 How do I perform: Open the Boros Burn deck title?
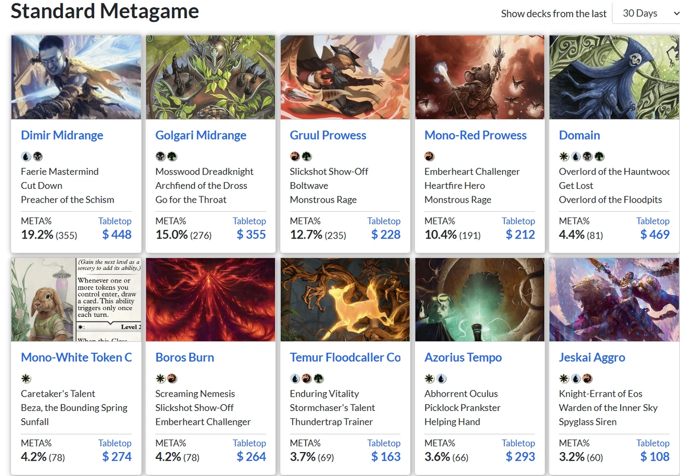pyautogui.click(x=185, y=357)
